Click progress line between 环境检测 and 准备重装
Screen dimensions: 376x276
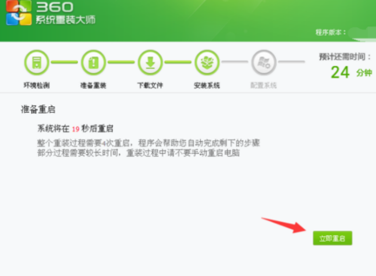pos(65,62)
